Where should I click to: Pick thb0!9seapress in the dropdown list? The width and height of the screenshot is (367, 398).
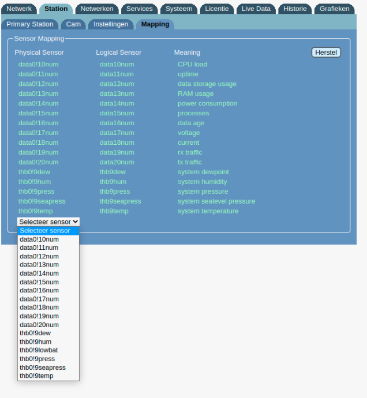pyautogui.click(x=43, y=367)
